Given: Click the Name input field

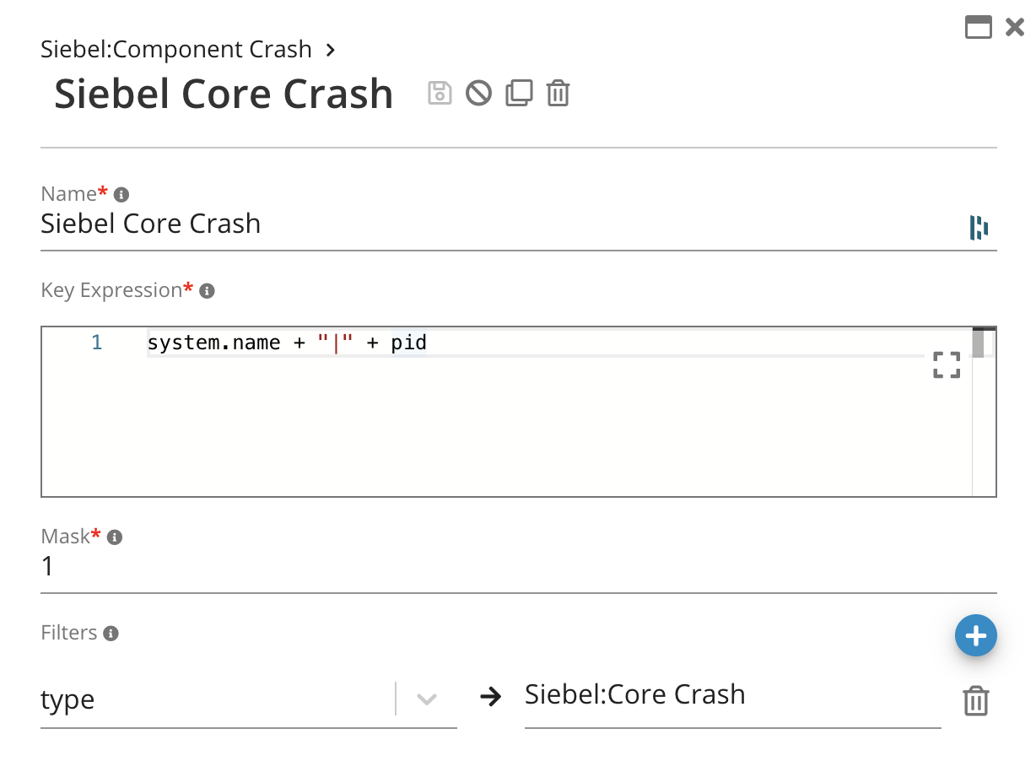Looking at the screenshot, I should 498,224.
